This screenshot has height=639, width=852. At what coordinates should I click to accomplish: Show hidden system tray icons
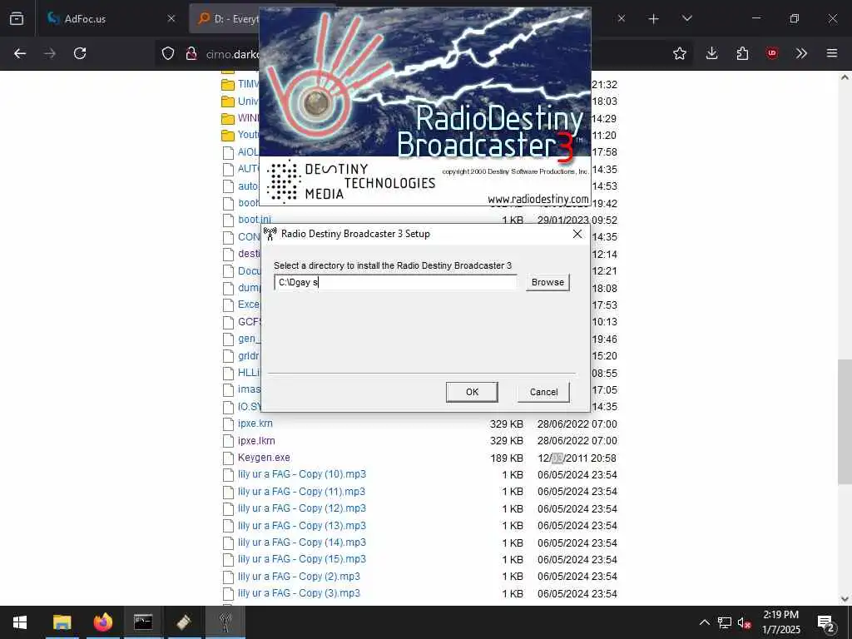(704, 622)
